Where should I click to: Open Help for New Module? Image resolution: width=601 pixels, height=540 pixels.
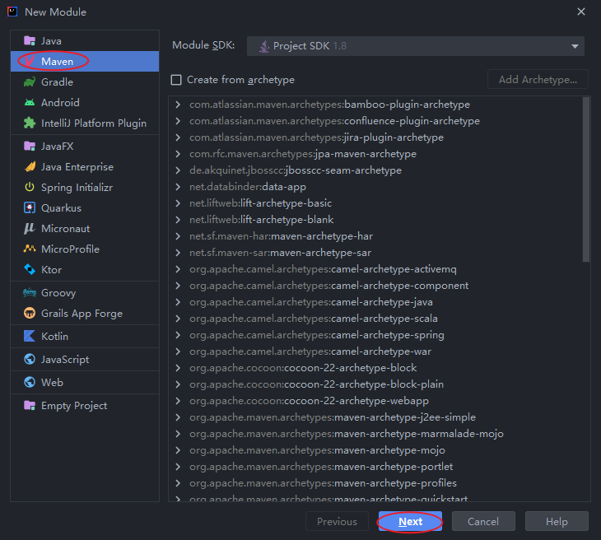click(557, 521)
